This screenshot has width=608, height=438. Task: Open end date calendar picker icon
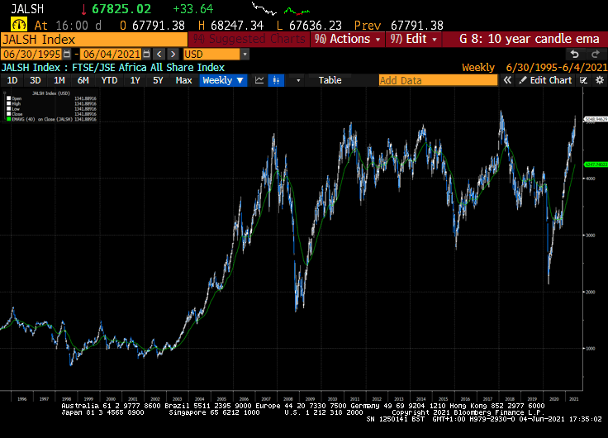pos(146,54)
